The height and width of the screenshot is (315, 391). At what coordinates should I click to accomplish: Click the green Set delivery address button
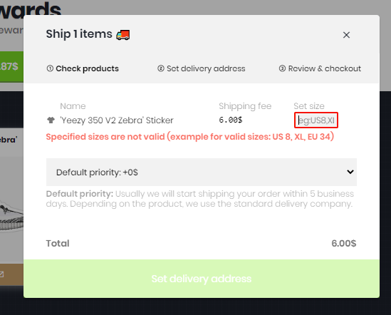[202, 279]
